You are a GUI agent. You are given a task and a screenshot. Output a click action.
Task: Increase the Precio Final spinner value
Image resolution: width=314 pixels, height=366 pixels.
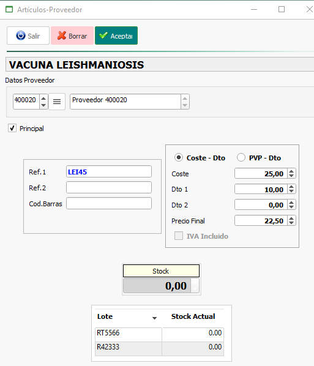(x=291, y=218)
